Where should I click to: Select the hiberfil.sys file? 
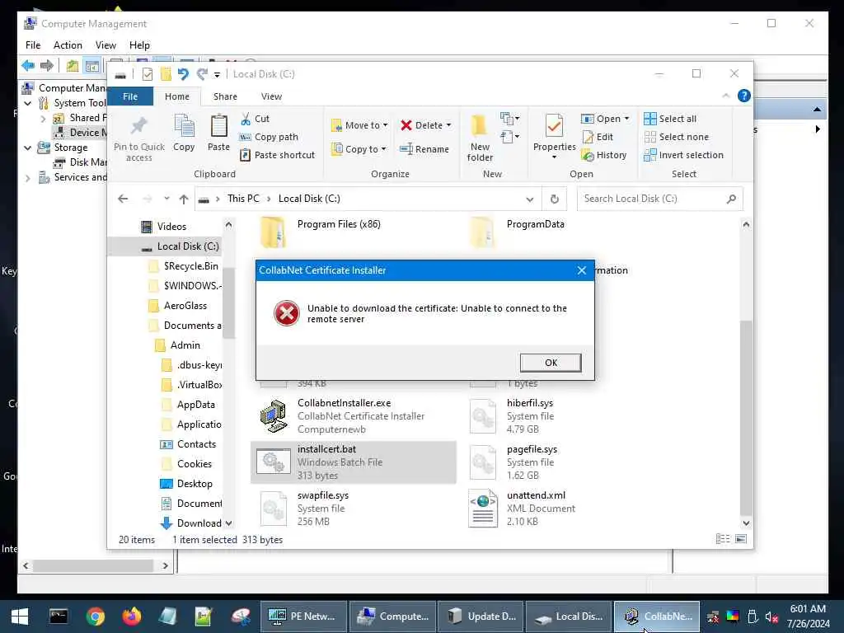[562, 415]
